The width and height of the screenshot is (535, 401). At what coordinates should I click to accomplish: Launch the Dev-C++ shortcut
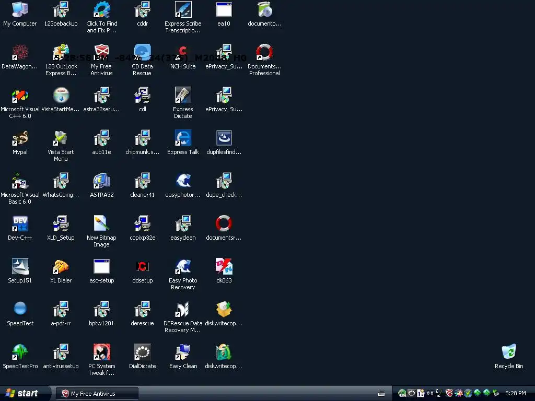click(20, 228)
